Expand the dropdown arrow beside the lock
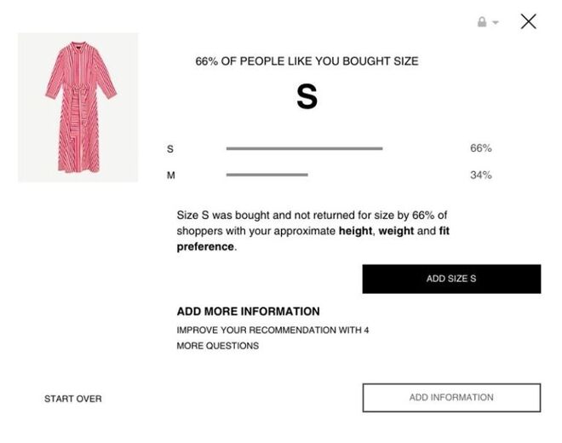The image size is (562, 443). point(496,23)
